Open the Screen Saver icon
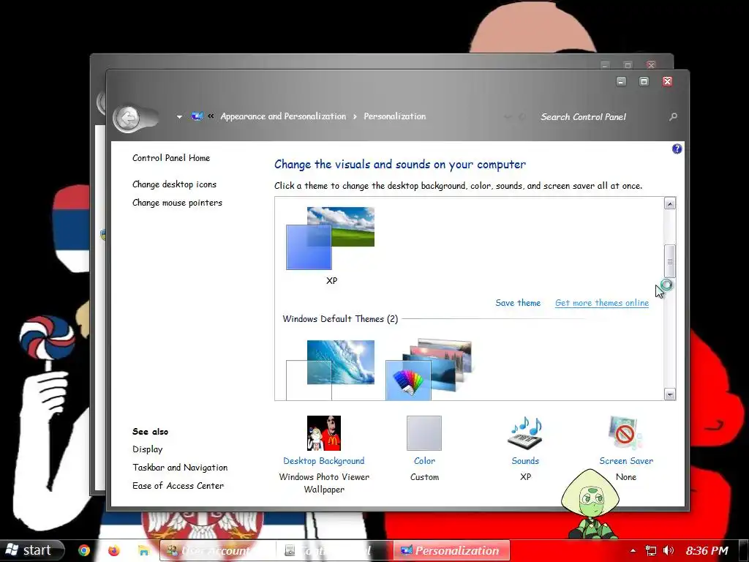Viewport: 749px width, 562px height. click(x=626, y=433)
